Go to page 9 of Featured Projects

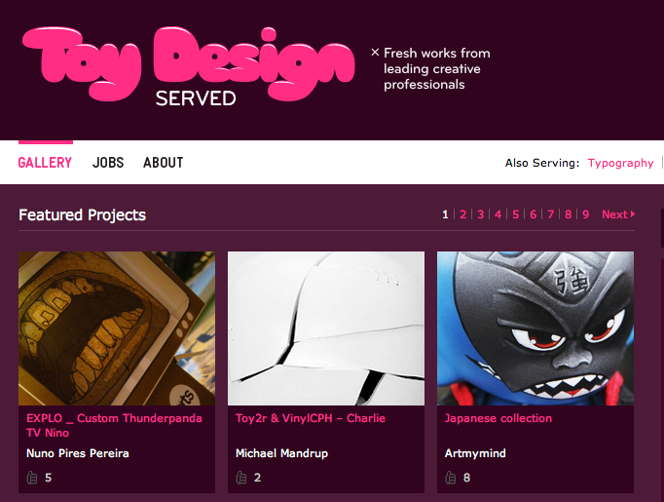click(586, 214)
